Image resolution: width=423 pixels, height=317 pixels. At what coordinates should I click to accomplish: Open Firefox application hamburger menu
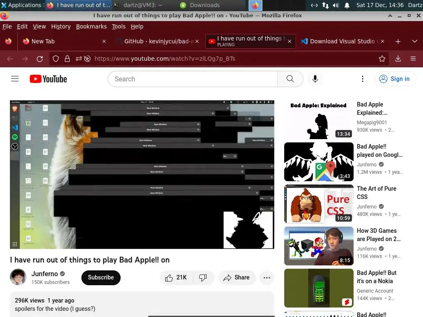[413, 59]
